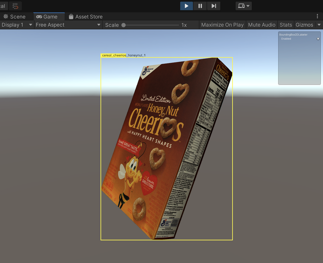Click the Step frame advance button
323x263 pixels.
(x=214, y=6)
